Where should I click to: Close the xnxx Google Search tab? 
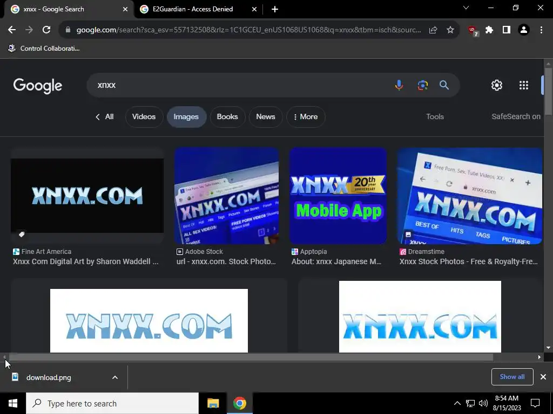[x=125, y=9]
